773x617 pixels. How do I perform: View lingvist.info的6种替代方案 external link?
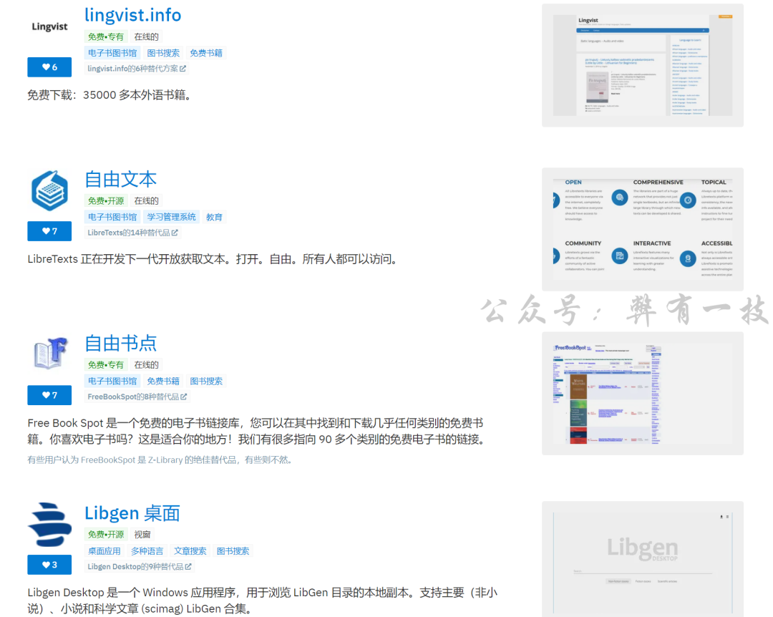pyautogui.click(x=136, y=69)
